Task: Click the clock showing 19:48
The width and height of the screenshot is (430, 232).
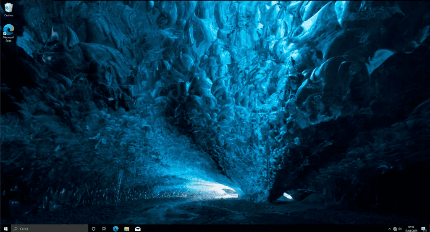Action: [410, 227]
